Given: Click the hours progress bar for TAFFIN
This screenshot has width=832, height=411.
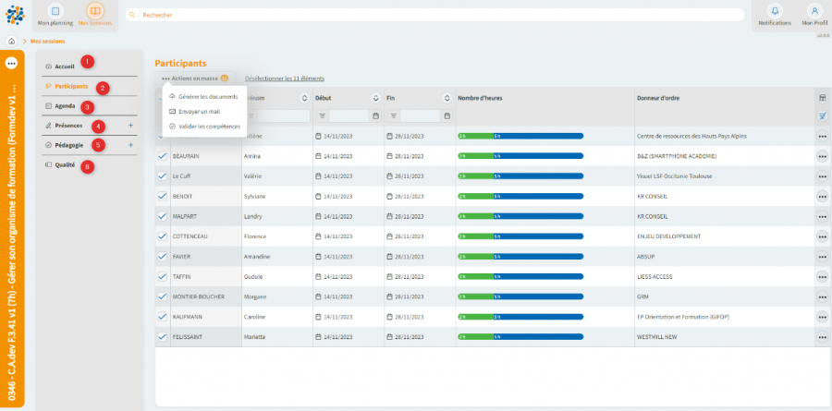Looking at the screenshot, I should [x=520, y=276].
